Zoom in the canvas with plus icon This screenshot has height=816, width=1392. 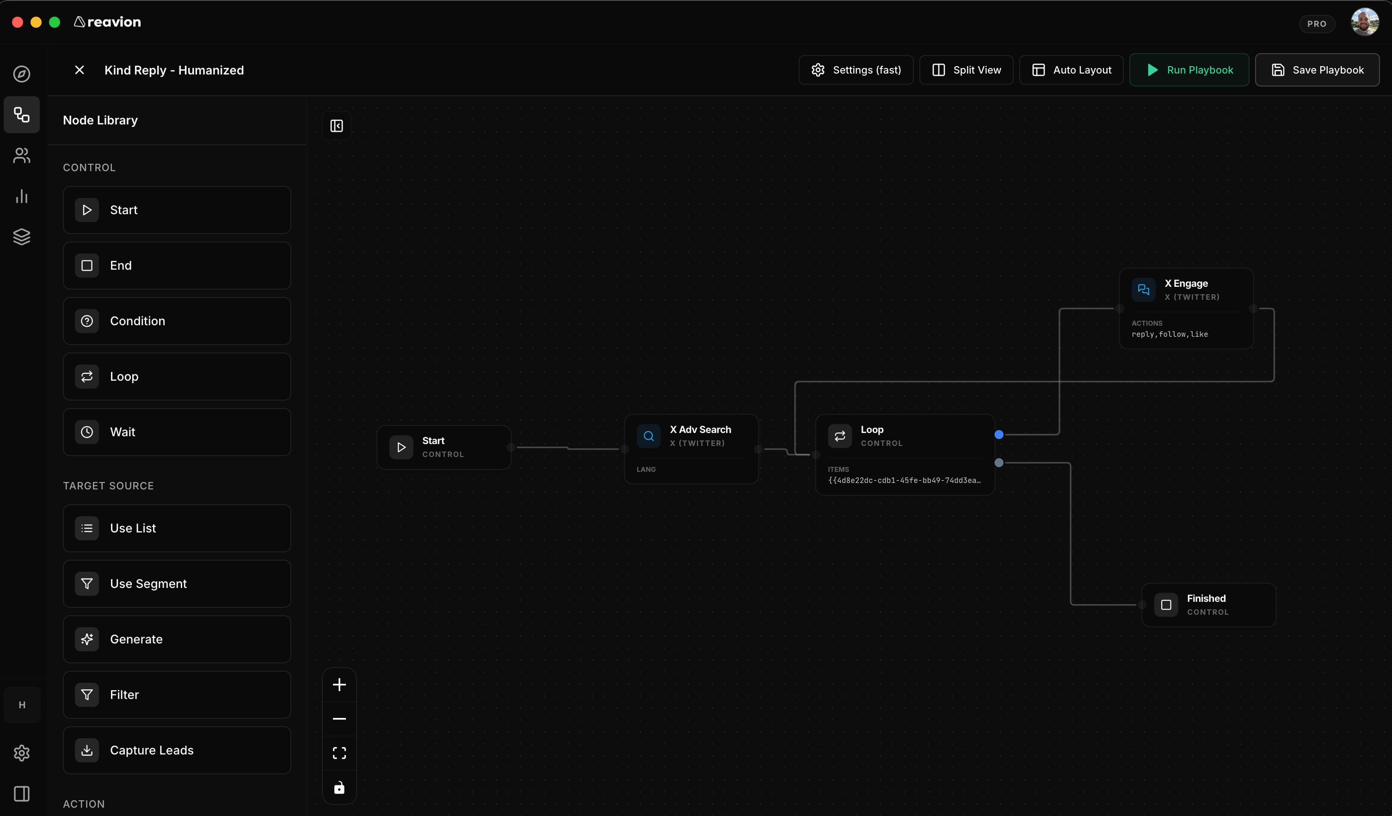tap(339, 685)
